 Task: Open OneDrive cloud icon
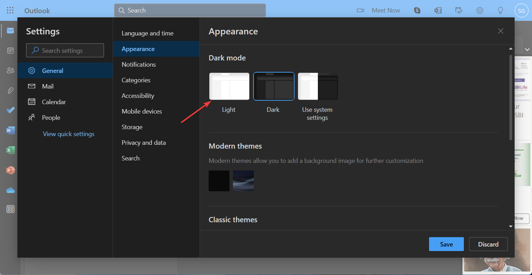[10, 190]
